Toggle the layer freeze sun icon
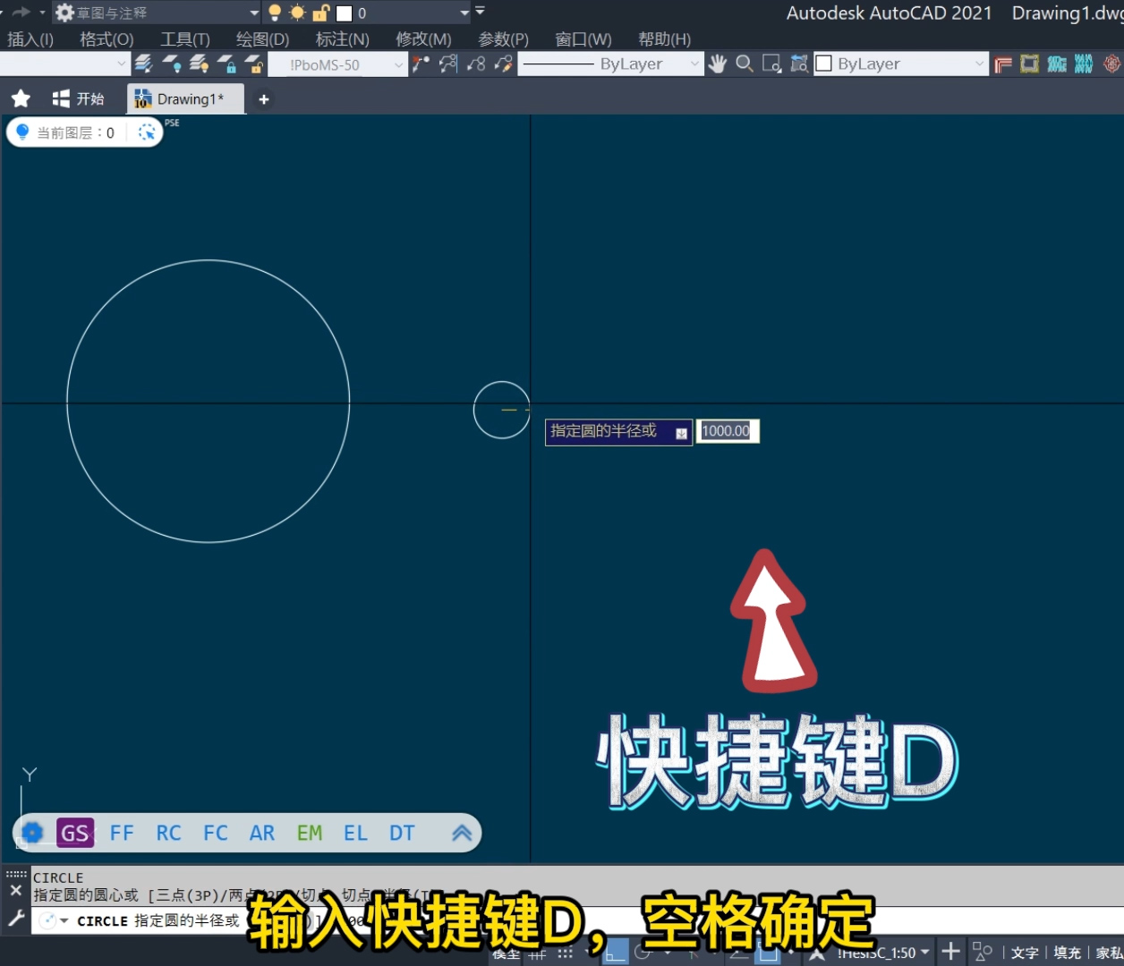This screenshot has width=1124, height=966. click(x=298, y=13)
